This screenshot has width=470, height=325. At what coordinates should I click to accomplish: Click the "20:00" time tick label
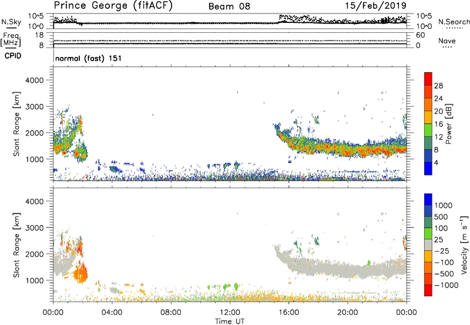(347, 313)
